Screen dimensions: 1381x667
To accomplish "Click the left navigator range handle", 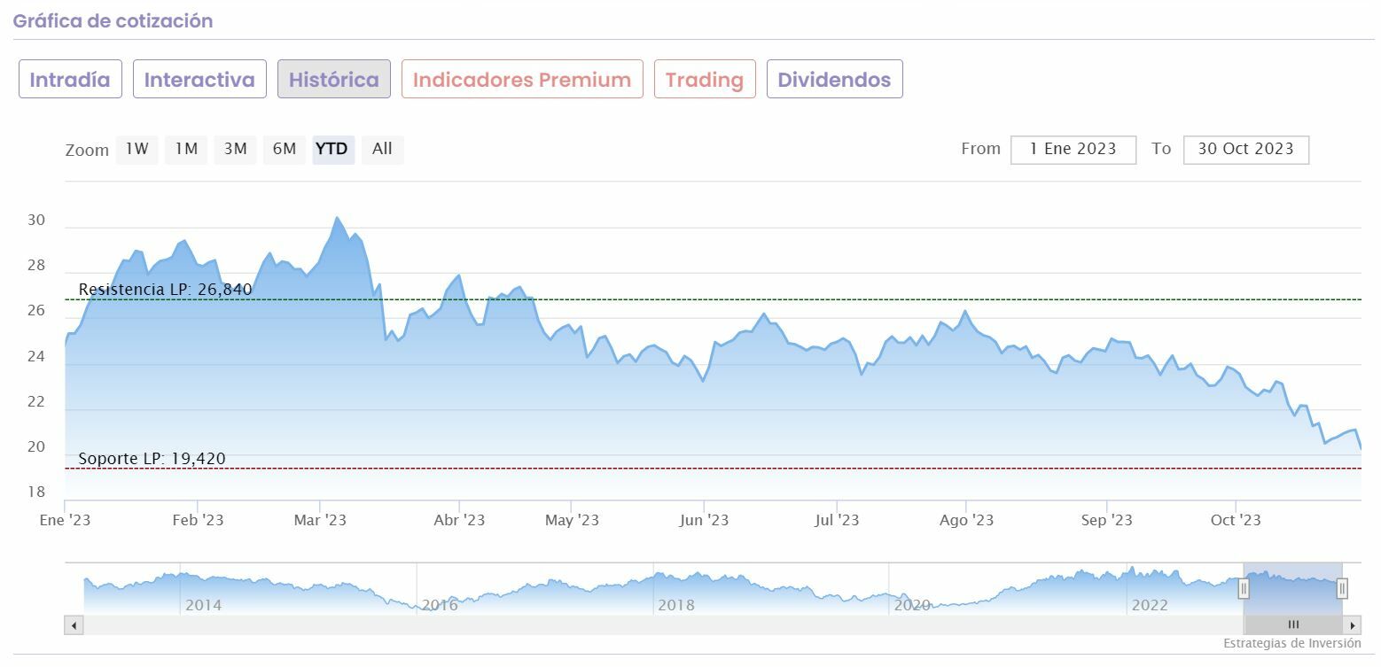I will pos(1244,588).
